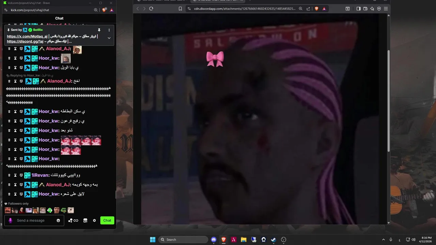Click the Send a message input field
This screenshot has width=436, height=245.
[34, 220]
